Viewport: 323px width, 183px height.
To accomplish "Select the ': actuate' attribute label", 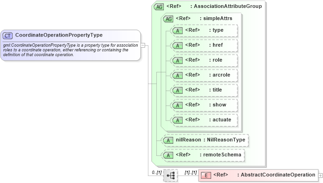I will pos(220,120).
